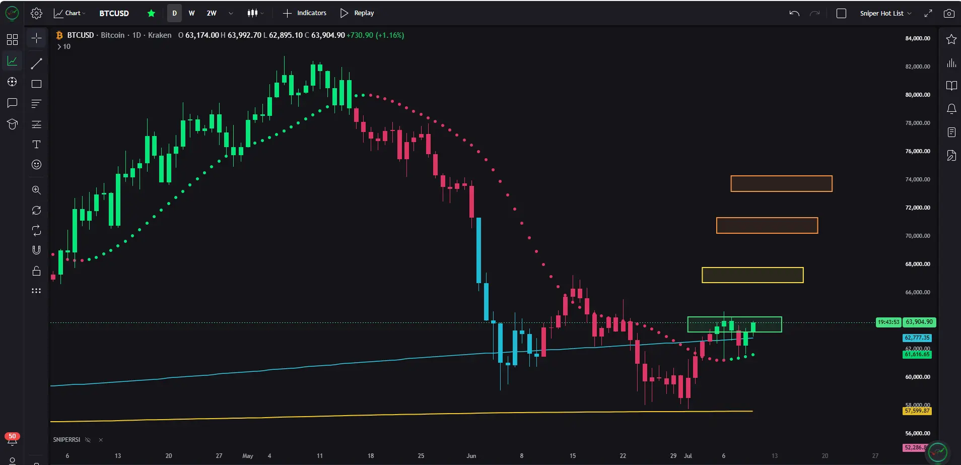Screen dimensions: 961x465
Task: Open more drawing tools (dots grid)
Action: tap(36, 291)
